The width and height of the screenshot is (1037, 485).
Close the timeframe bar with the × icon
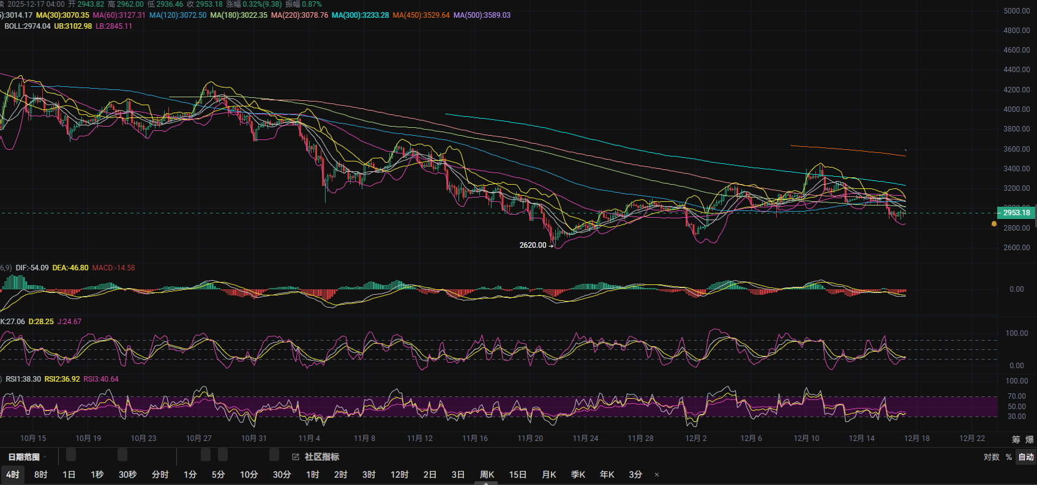657,475
